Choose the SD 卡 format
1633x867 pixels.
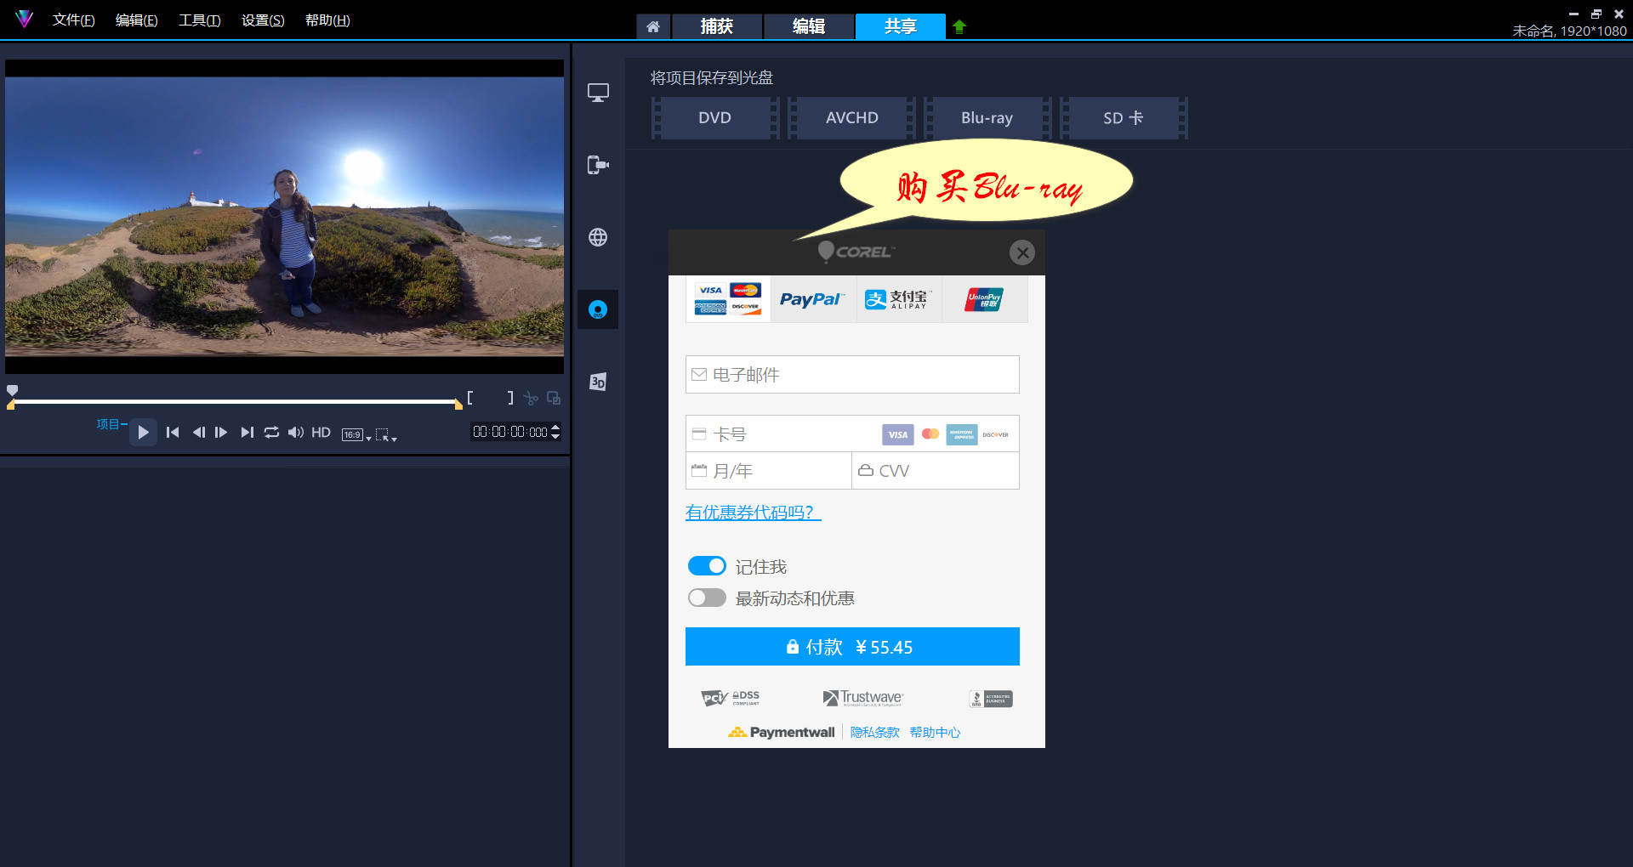tap(1124, 118)
